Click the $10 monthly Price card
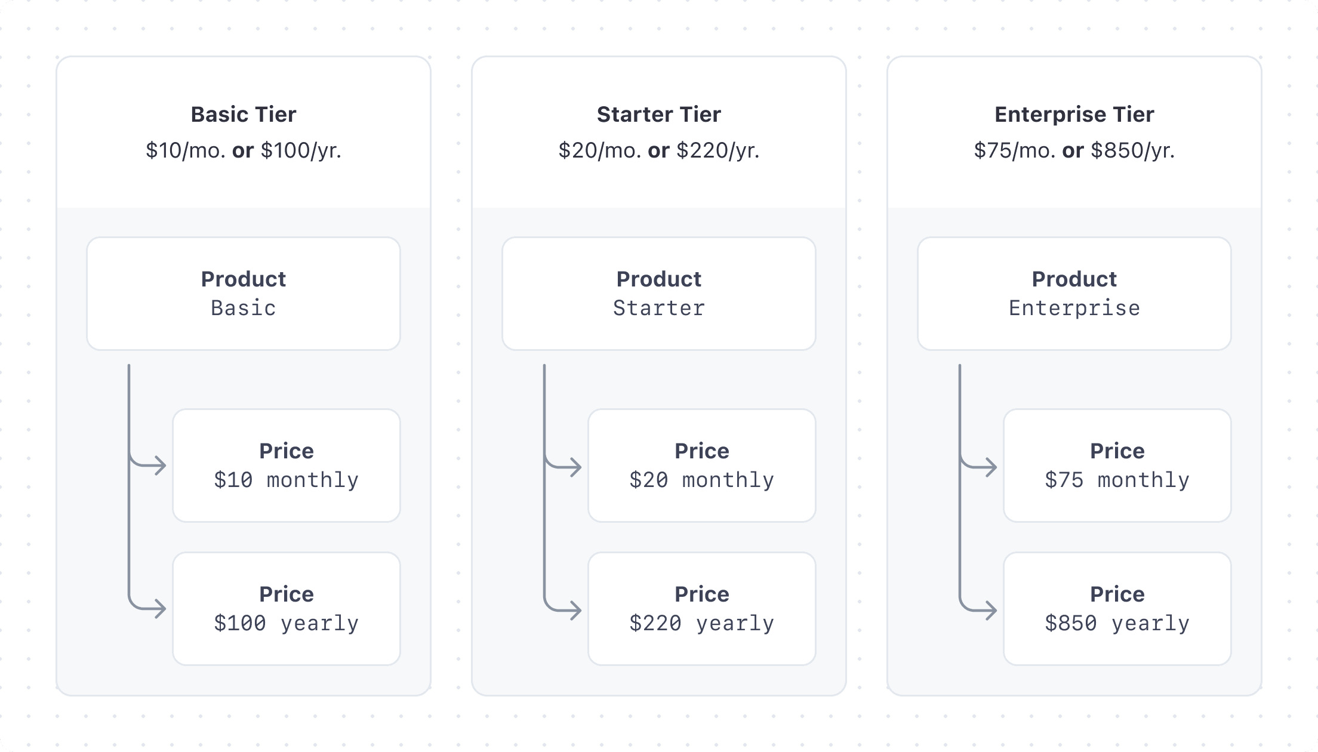The height and width of the screenshot is (752, 1318). [287, 466]
